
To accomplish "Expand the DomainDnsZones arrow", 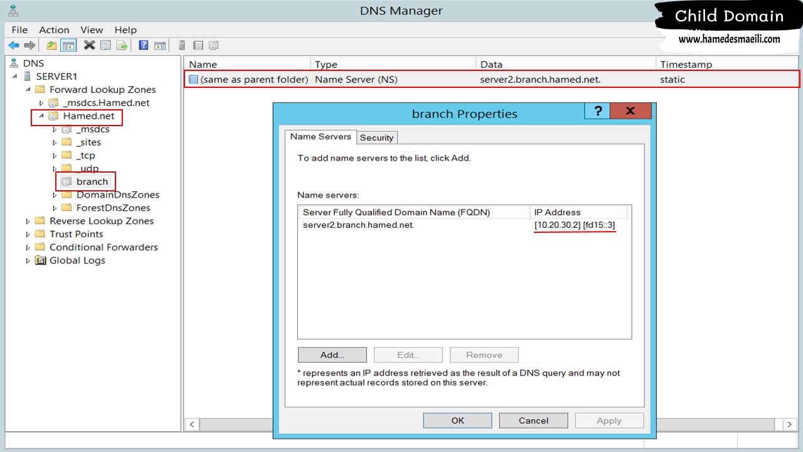I will tap(55, 195).
